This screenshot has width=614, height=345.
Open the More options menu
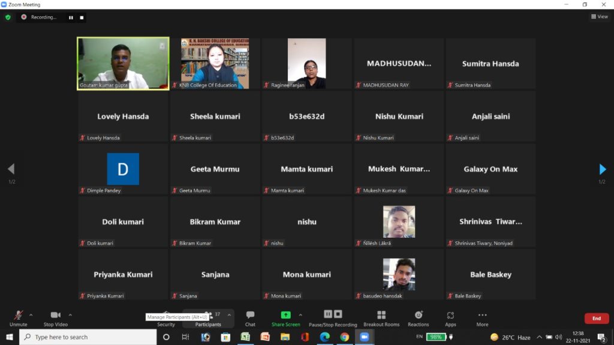tap(483, 319)
